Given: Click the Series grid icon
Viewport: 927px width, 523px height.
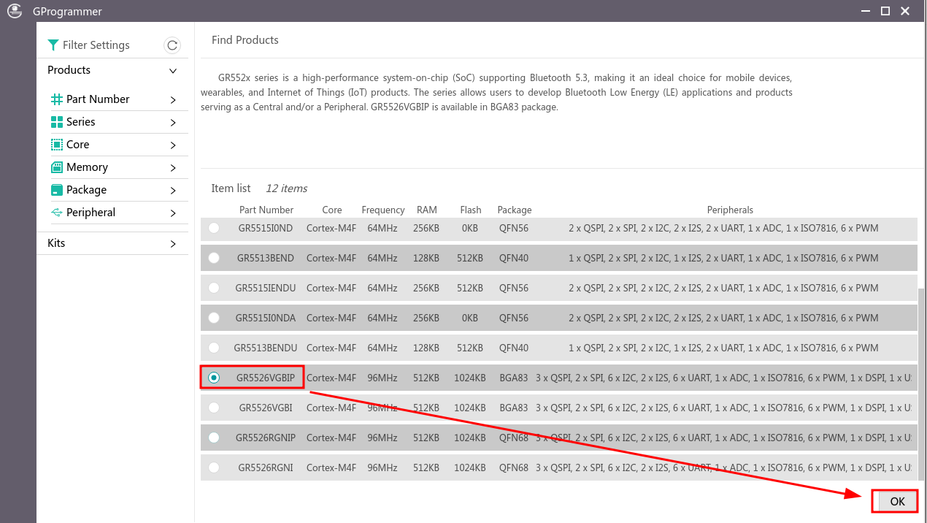Looking at the screenshot, I should tap(56, 122).
